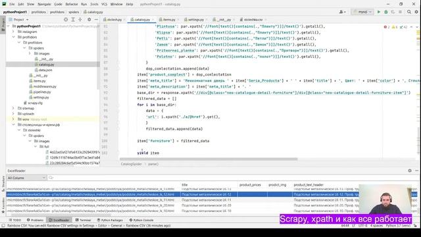Toggle the Terminal tool window
Screen dimensions: 421x237
point(83,220)
